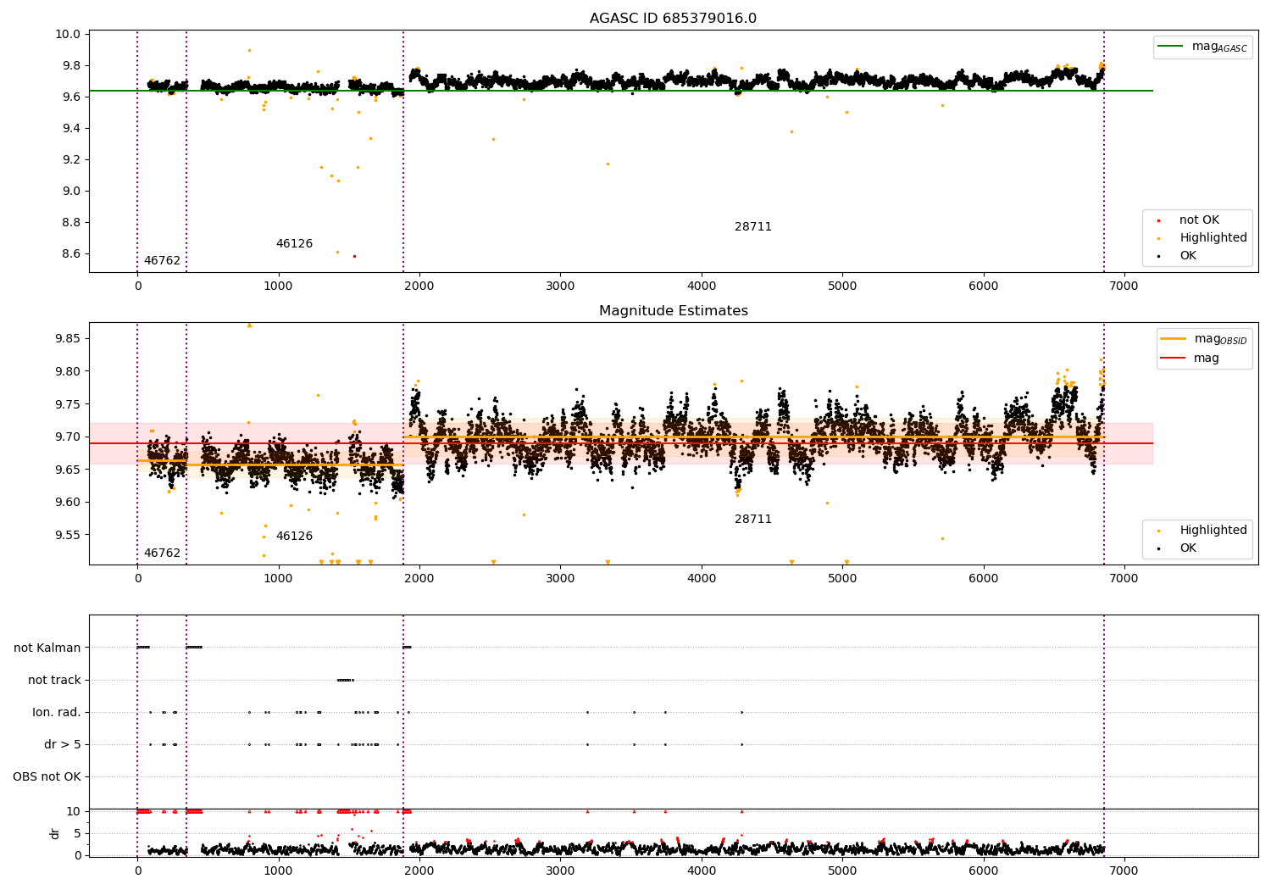Viewport: 1271px width, 890px height.
Task: Click the '46126' annotation in the top plot
Action: pos(294,244)
